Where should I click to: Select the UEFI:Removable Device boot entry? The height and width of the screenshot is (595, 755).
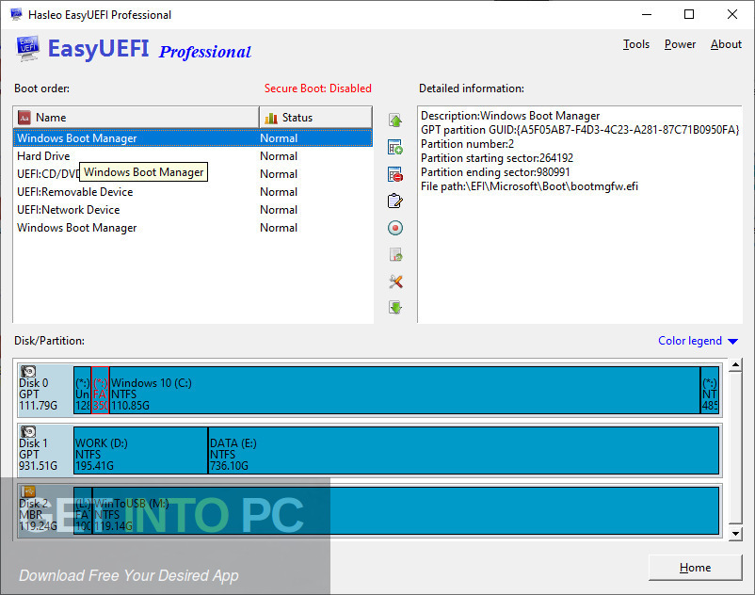193,192
